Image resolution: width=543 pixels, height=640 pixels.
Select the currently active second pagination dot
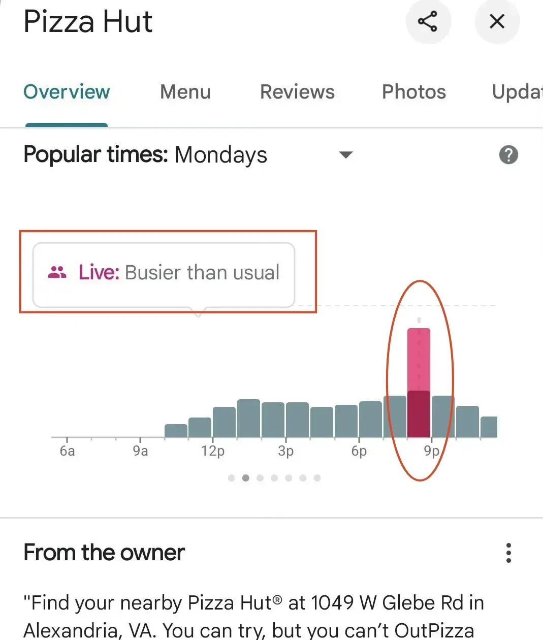click(246, 478)
